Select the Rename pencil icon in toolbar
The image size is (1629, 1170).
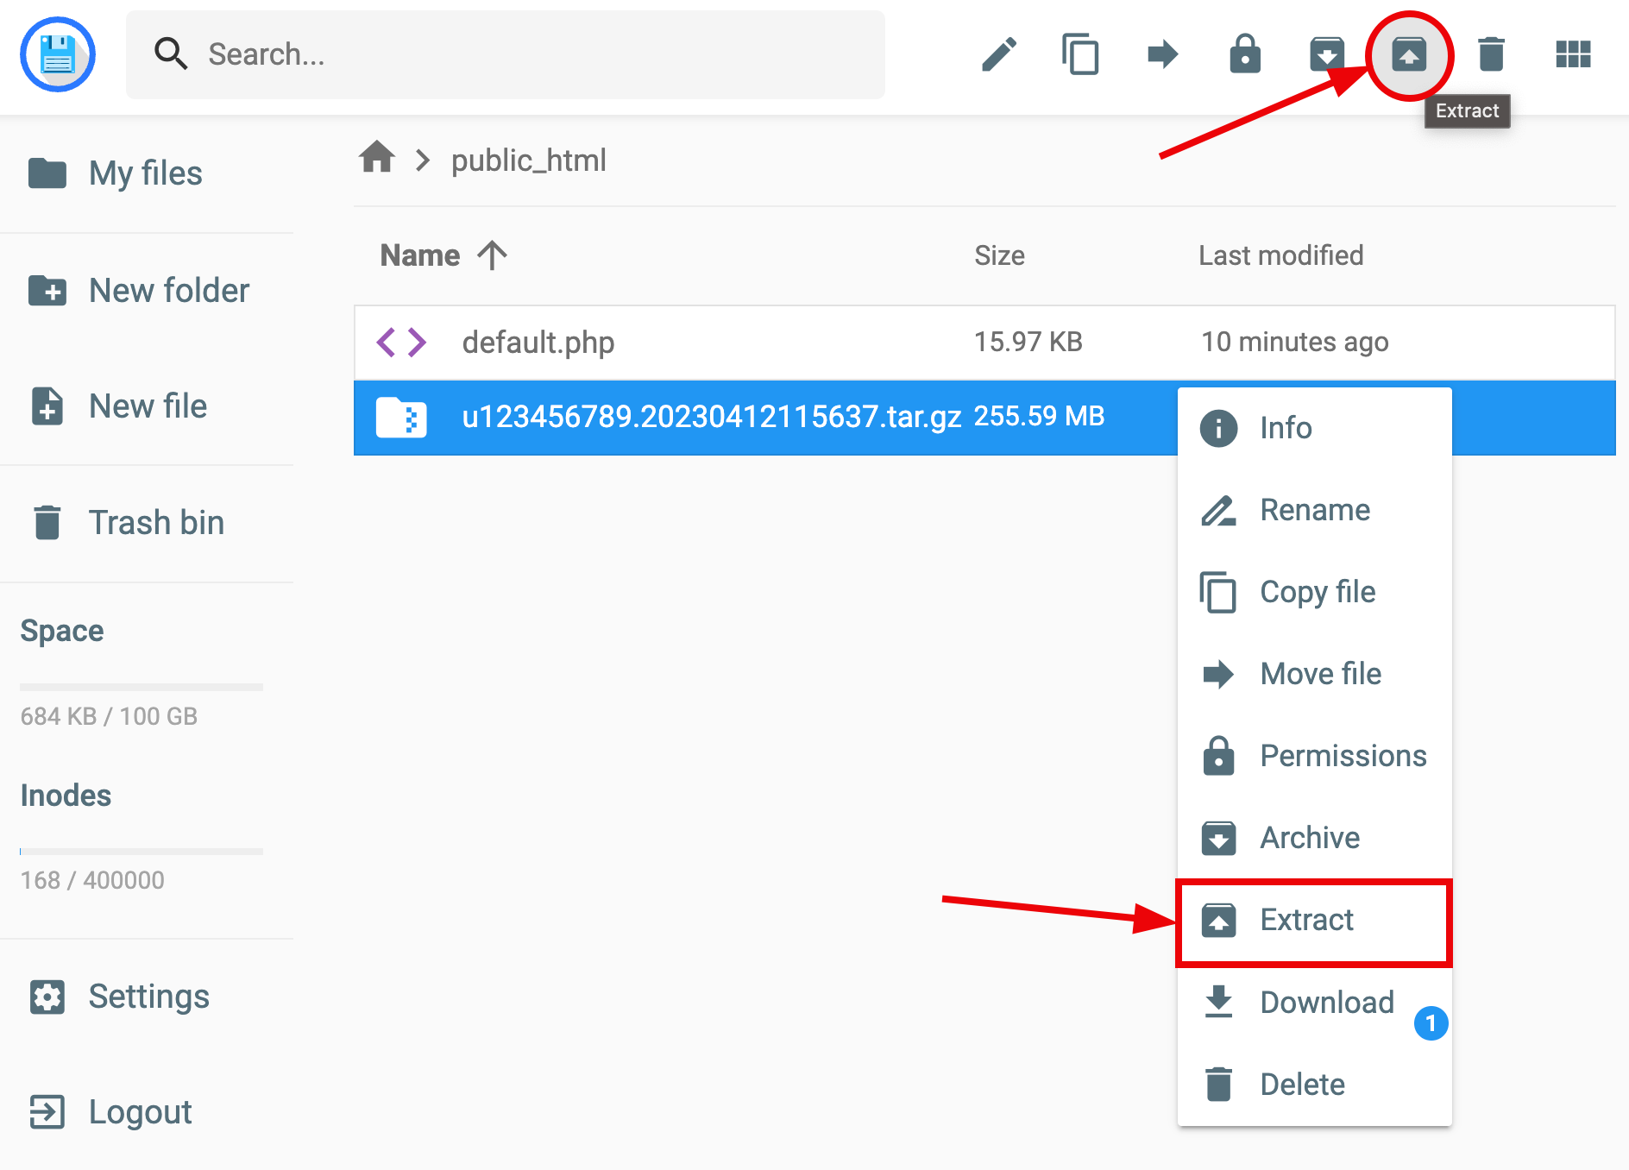pos(997,54)
